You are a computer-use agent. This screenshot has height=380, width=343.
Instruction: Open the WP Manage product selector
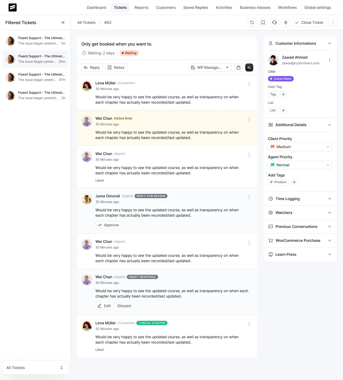(210, 67)
